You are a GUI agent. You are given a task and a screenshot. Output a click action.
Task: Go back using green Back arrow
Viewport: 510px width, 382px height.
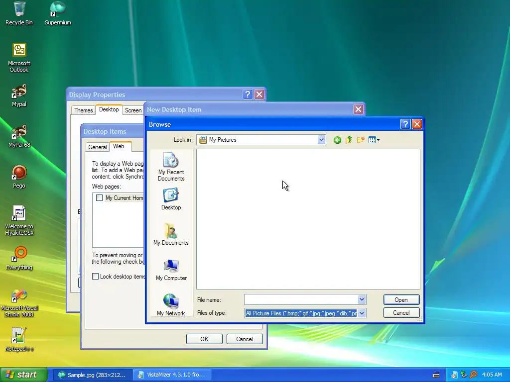pyautogui.click(x=337, y=140)
